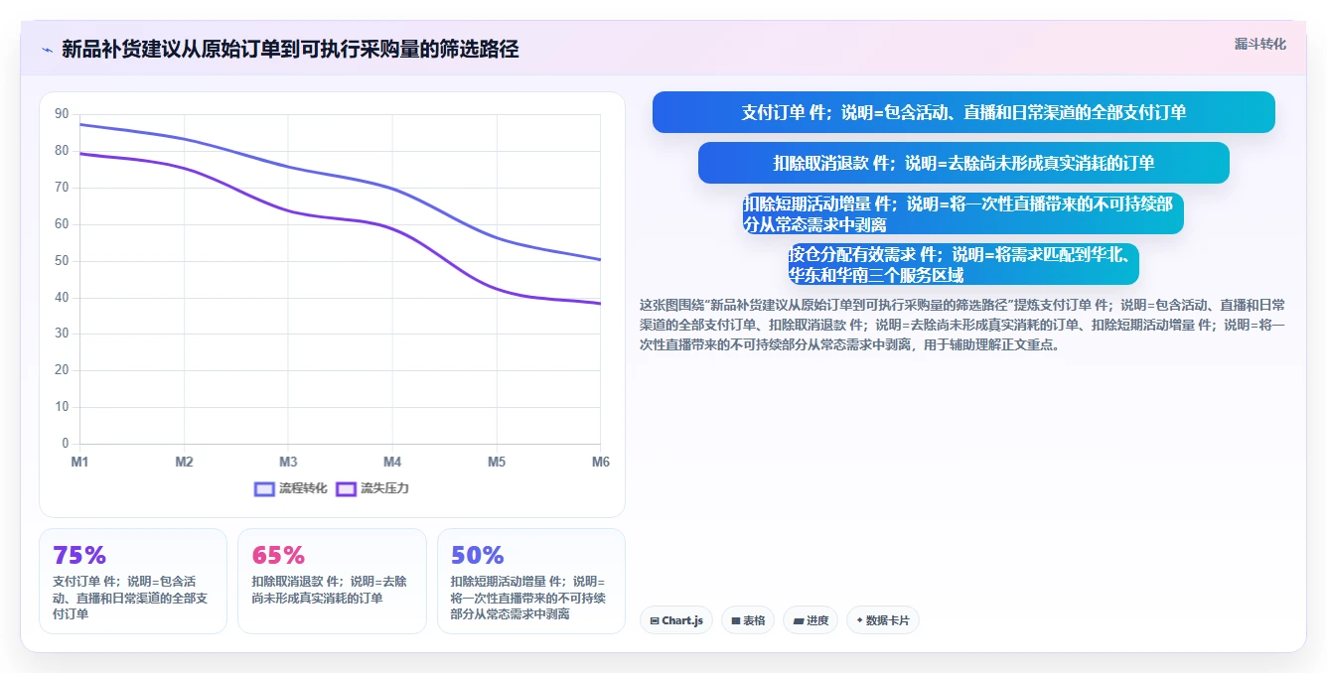Click the M4 x-axis label
The width and height of the screenshot is (1327, 673).
coord(392,462)
